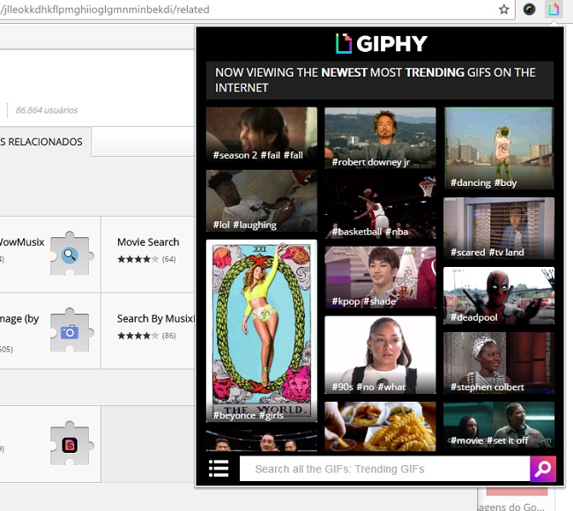Image resolution: width=573 pixels, height=511 pixels.
Task: Click the magnifier puzzle-piece extension icon
Action: coord(71,254)
